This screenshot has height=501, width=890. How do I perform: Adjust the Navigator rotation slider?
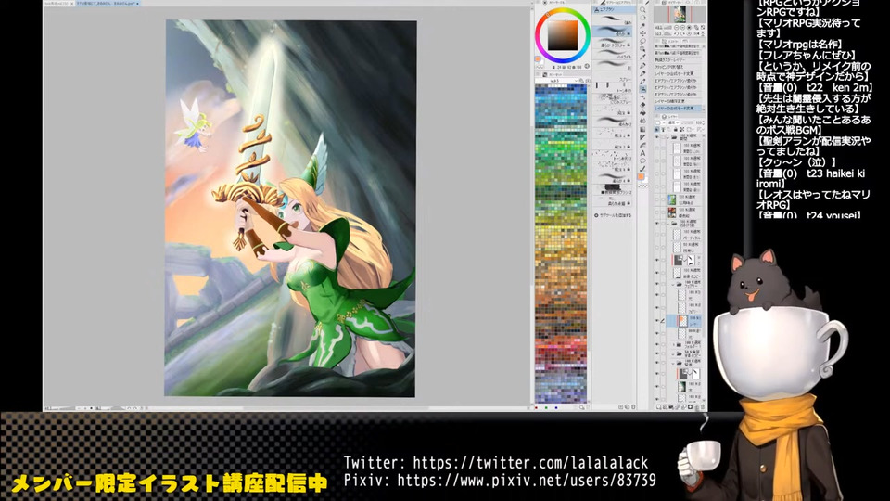[667, 33]
